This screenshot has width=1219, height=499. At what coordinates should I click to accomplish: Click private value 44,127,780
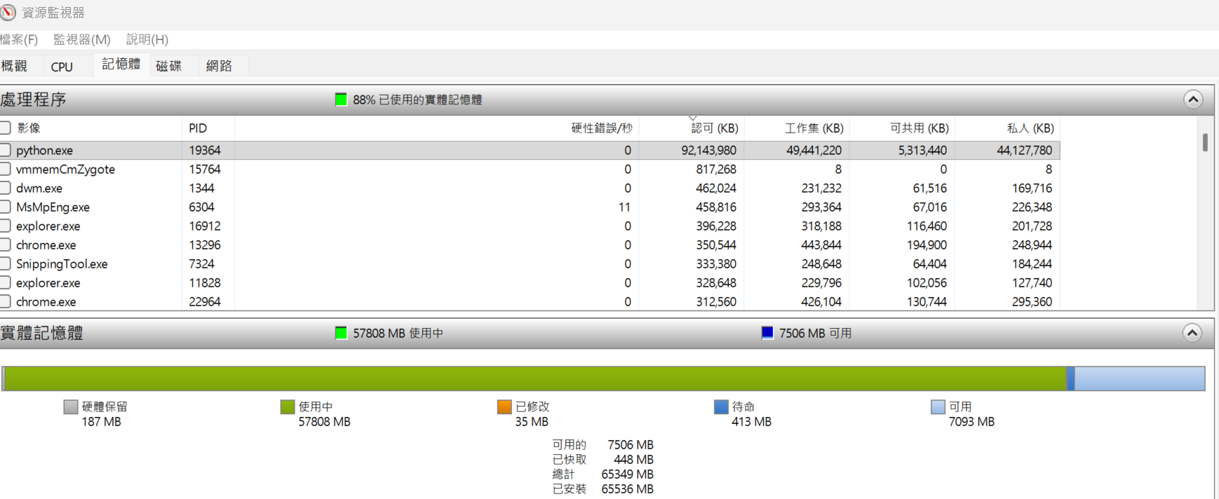pos(1025,150)
